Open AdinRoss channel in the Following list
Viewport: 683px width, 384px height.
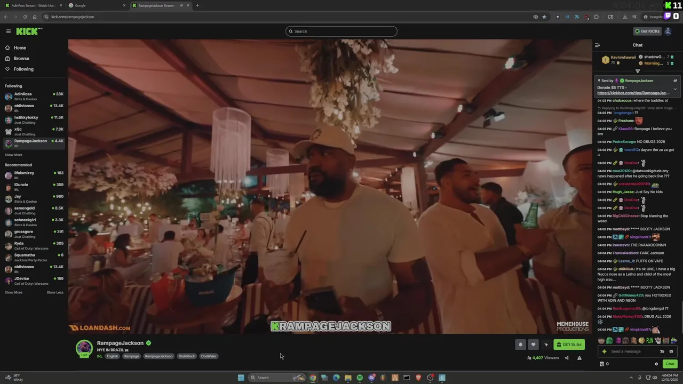point(34,97)
